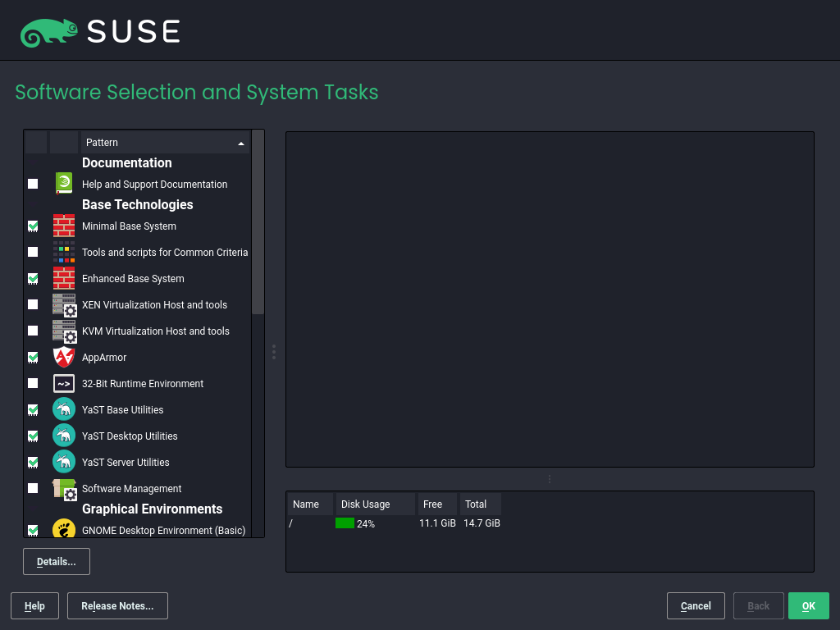Select the YaST Base Utilities icon

tap(64, 409)
